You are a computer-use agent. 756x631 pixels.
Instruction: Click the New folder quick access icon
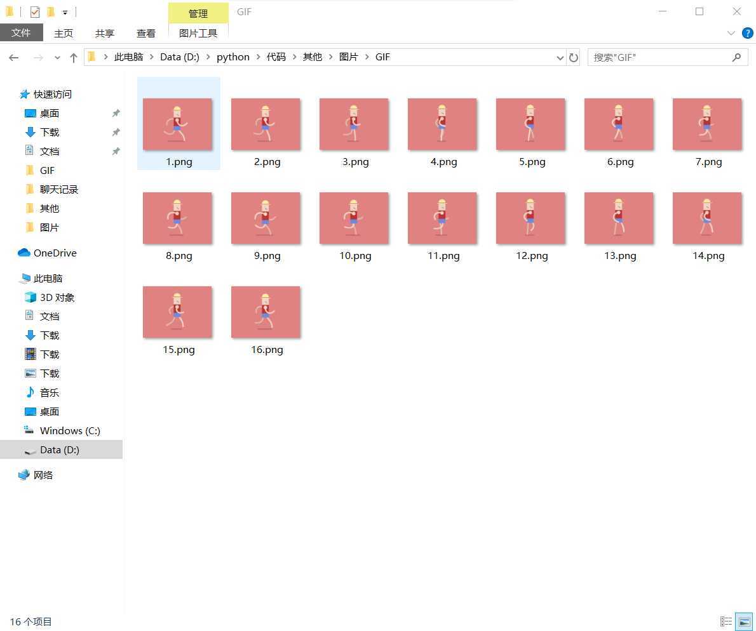click(x=51, y=12)
